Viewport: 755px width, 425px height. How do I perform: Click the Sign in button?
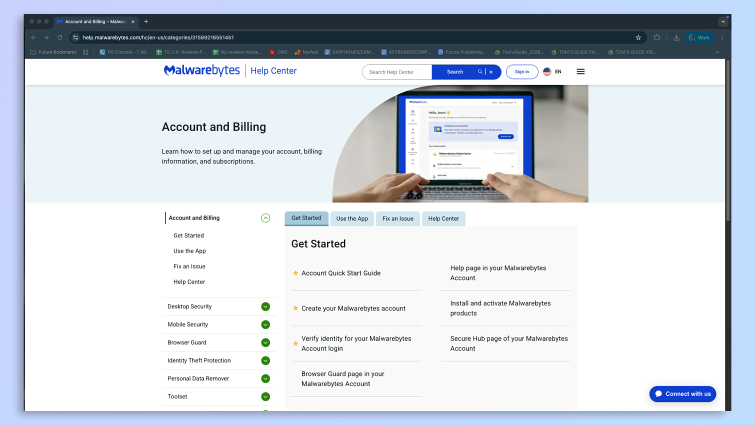click(522, 72)
